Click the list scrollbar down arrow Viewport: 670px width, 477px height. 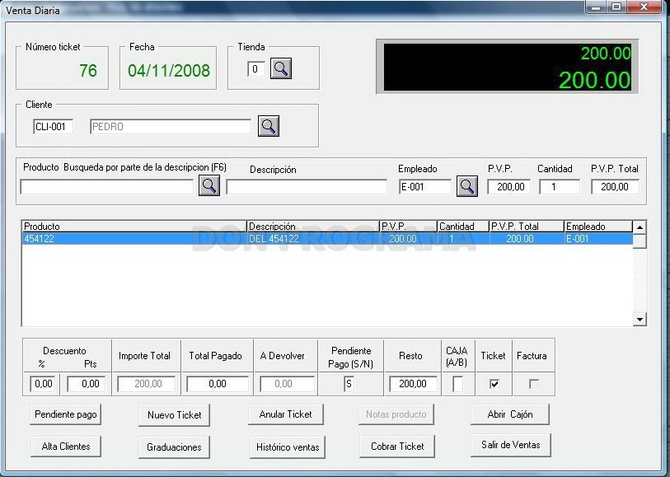point(640,319)
